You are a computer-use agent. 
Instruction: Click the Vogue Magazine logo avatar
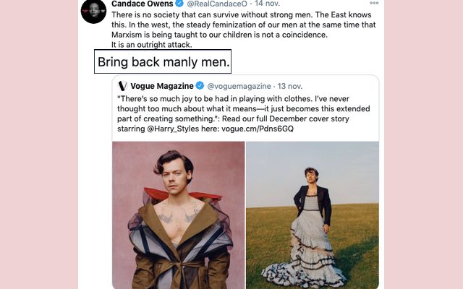[122, 86]
